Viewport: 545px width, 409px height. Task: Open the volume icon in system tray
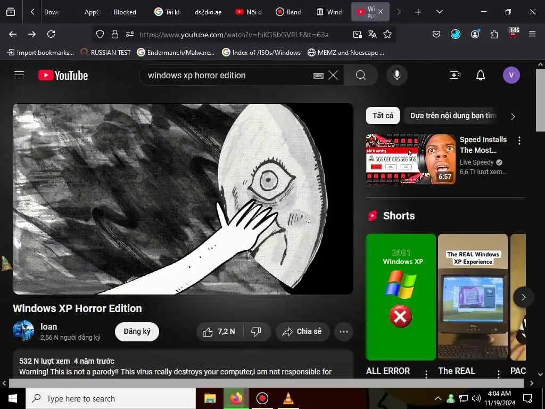click(x=476, y=398)
